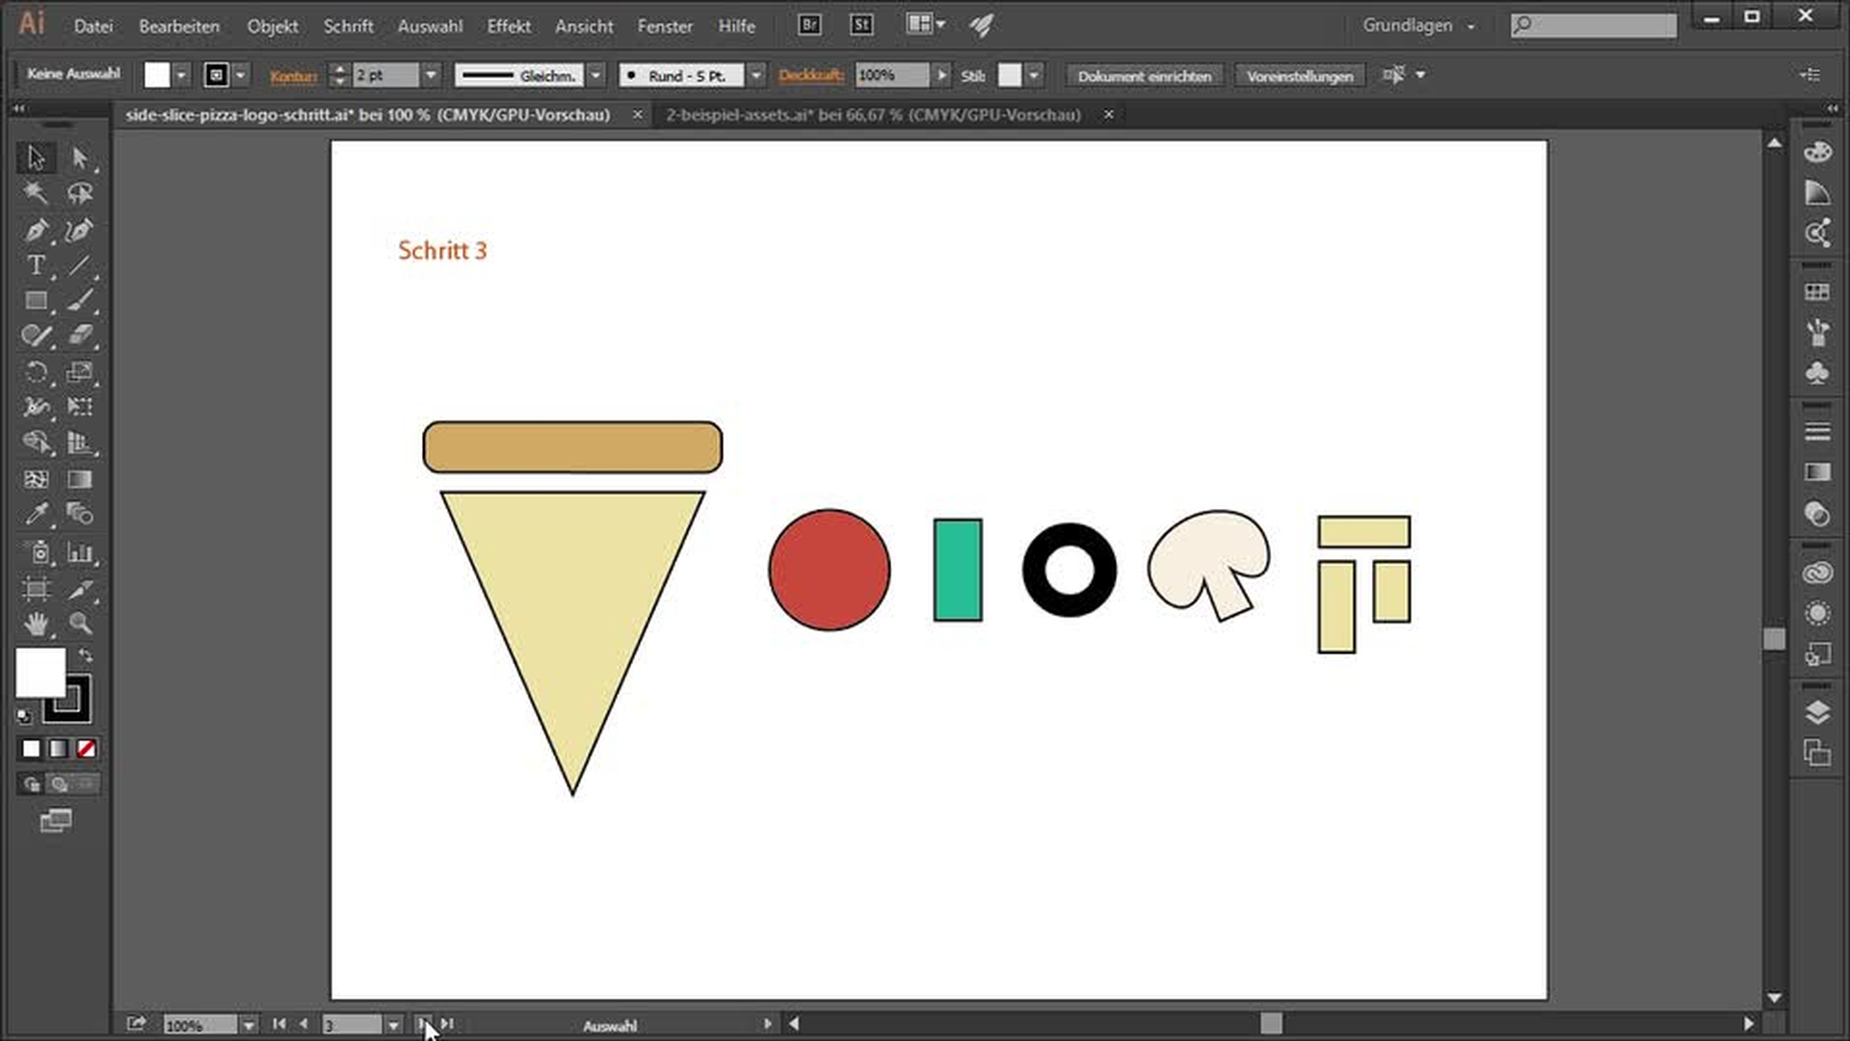Image resolution: width=1850 pixels, height=1041 pixels.
Task: Select the Eraser tool
Action: point(80,335)
